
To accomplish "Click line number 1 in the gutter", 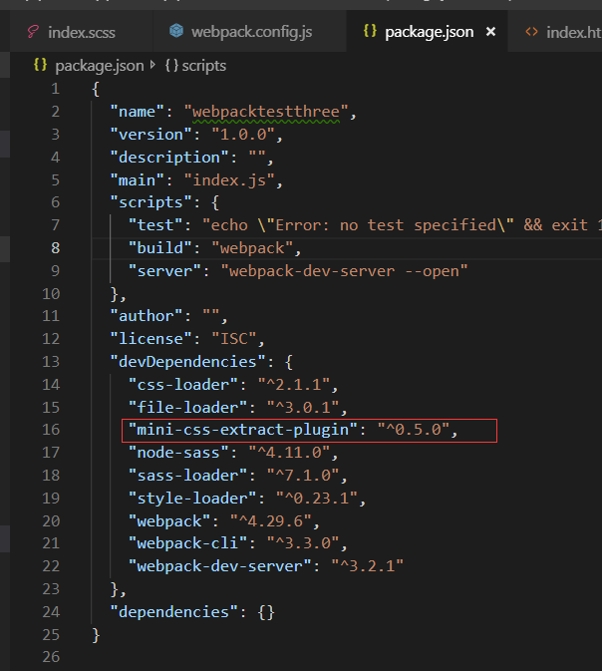I will point(55,89).
